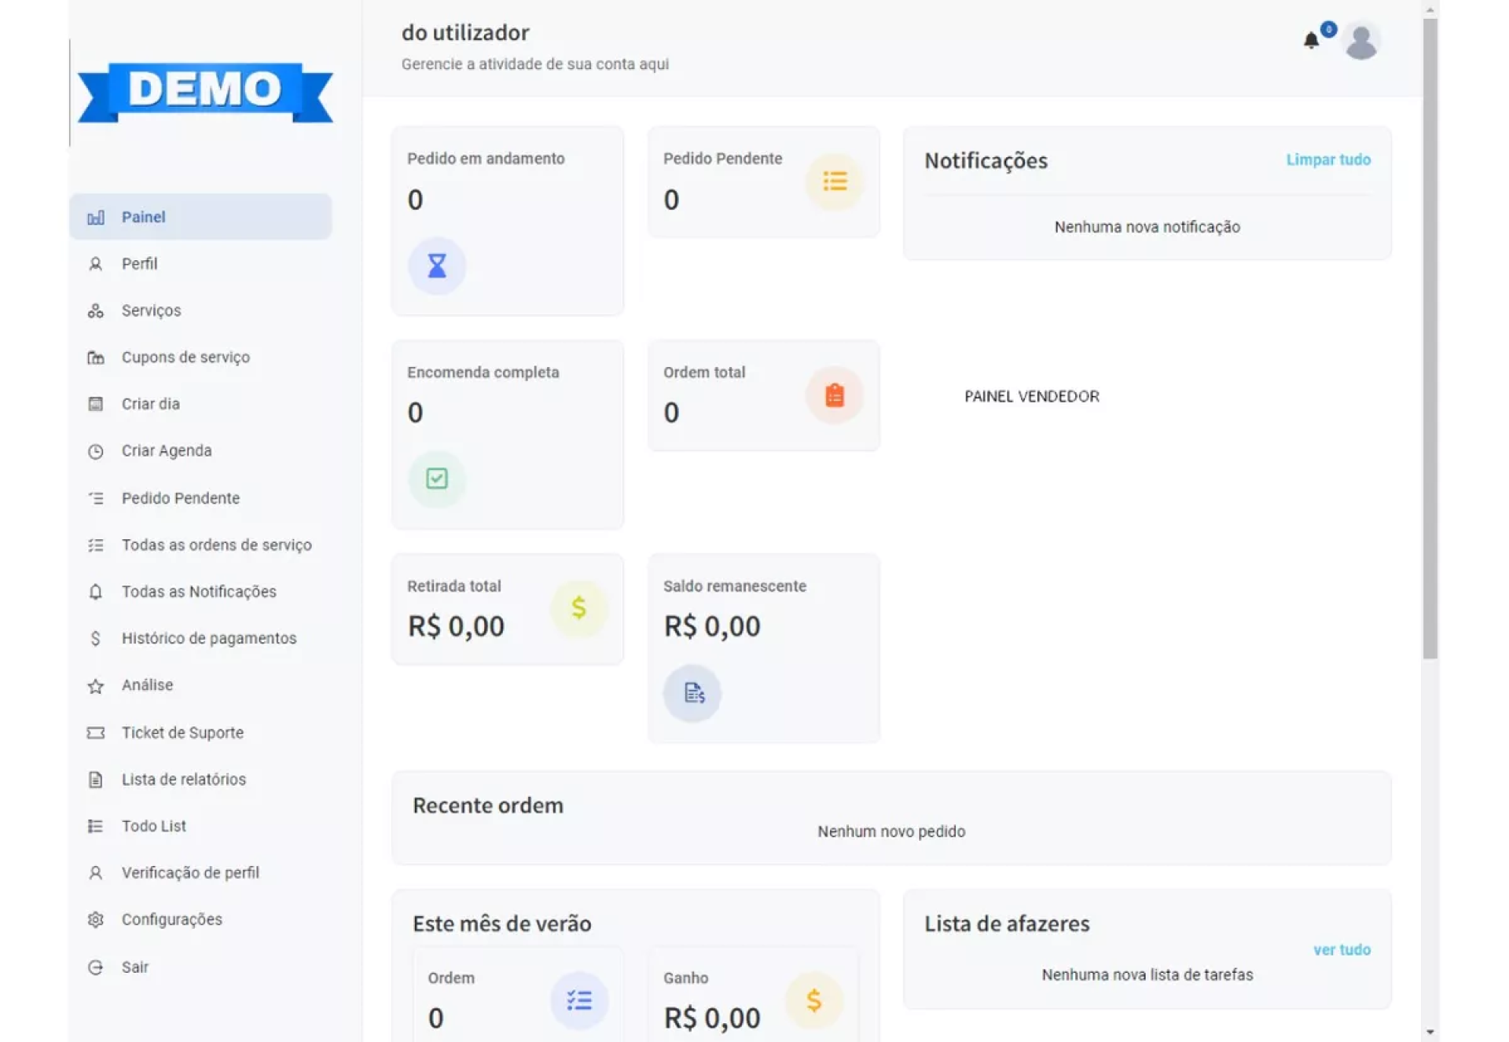This screenshot has width=1509, height=1042.
Task: Go to Serviços in the sidebar
Action: pos(151,310)
